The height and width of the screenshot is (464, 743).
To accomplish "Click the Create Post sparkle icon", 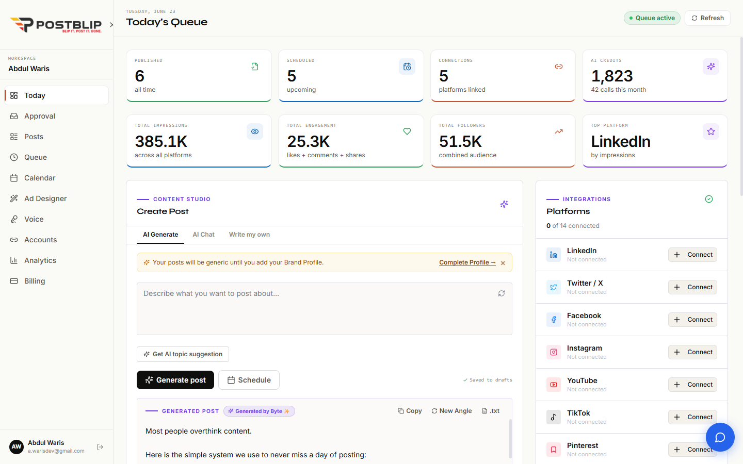I will pos(504,204).
